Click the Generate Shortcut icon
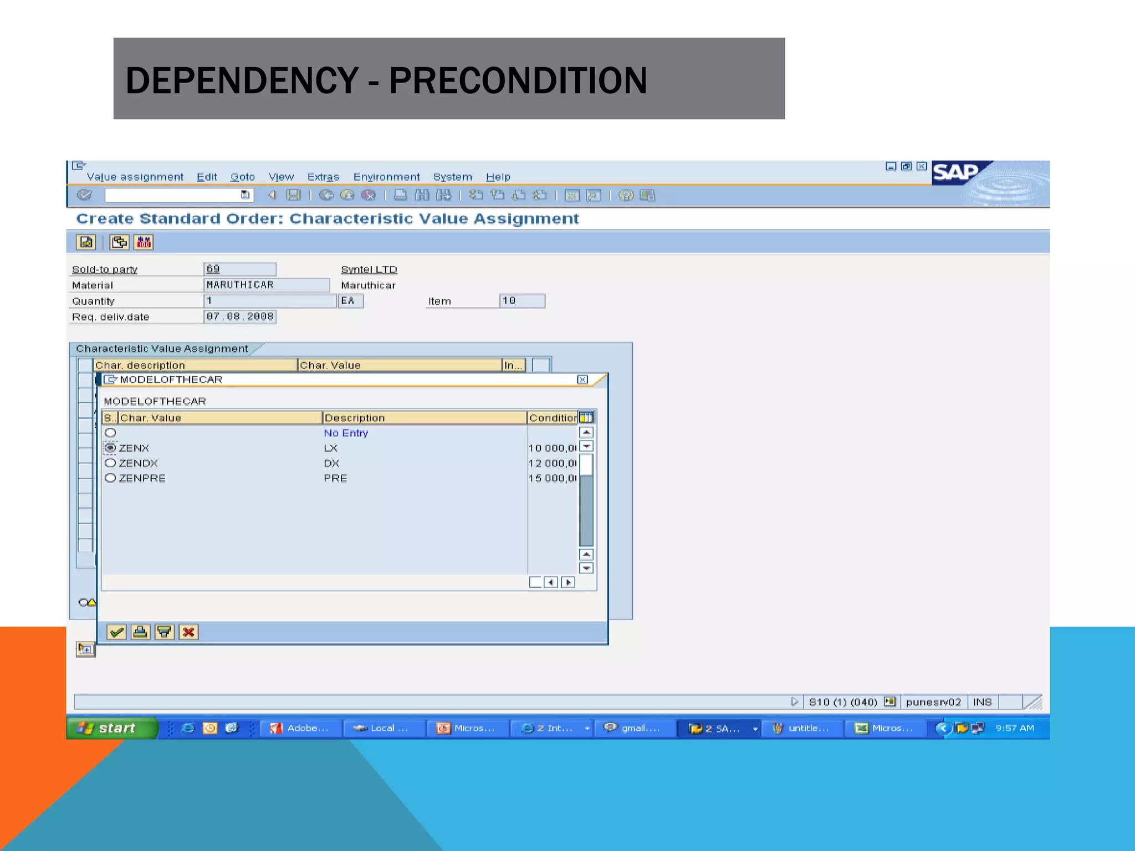Image resolution: width=1135 pixels, height=851 pixels. [594, 195]
